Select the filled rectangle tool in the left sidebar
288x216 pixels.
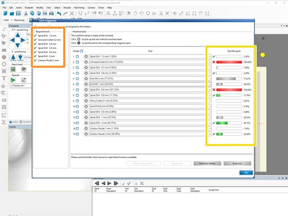[x=4, y=50]
